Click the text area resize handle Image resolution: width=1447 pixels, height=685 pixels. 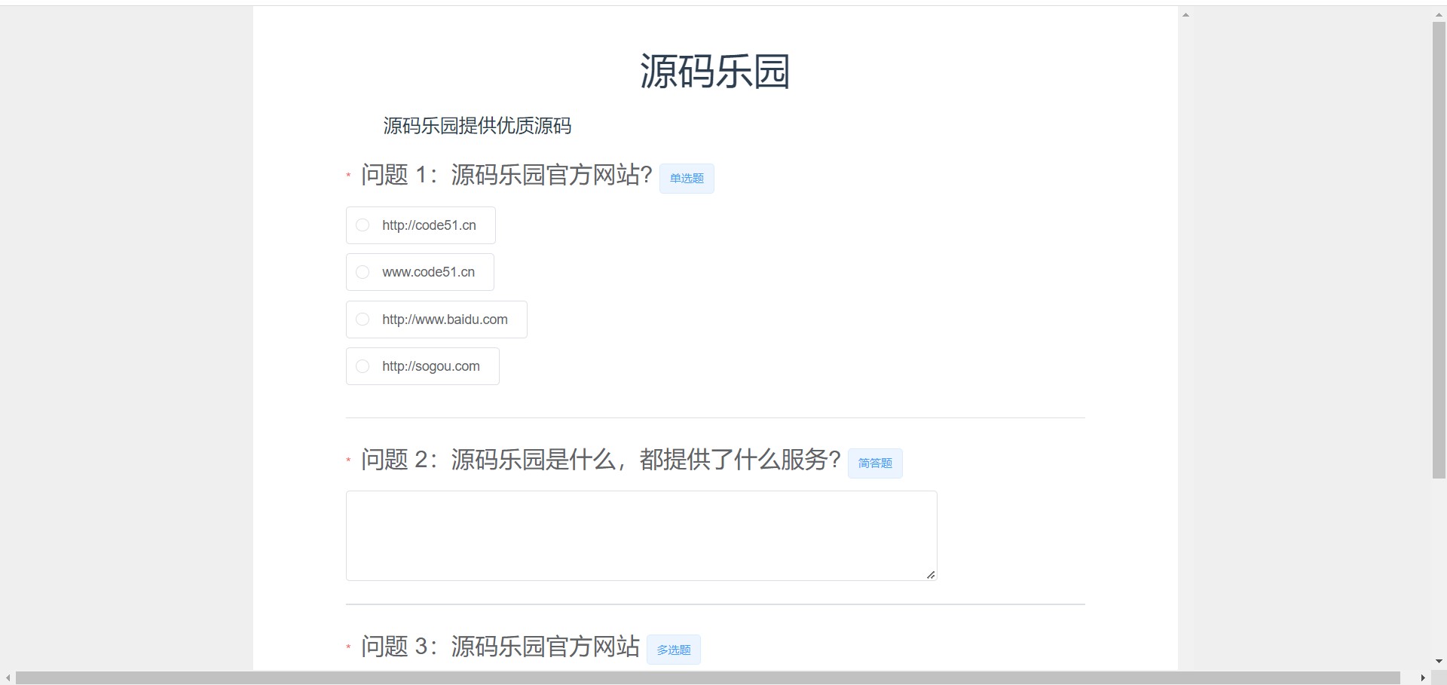tap(931, 575)
